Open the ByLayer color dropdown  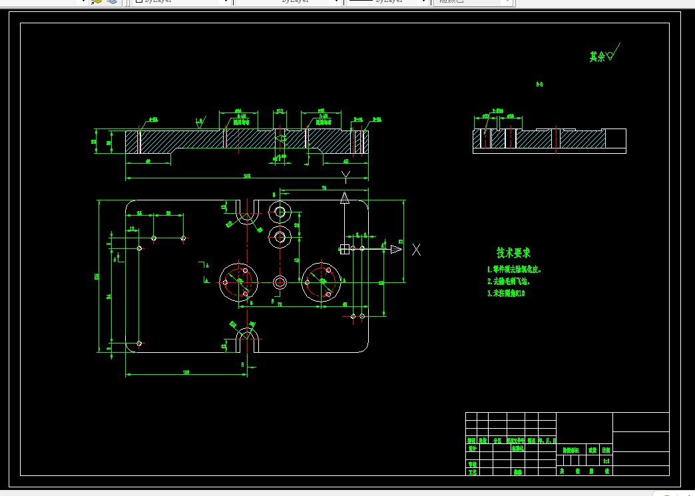click(182, 2)
